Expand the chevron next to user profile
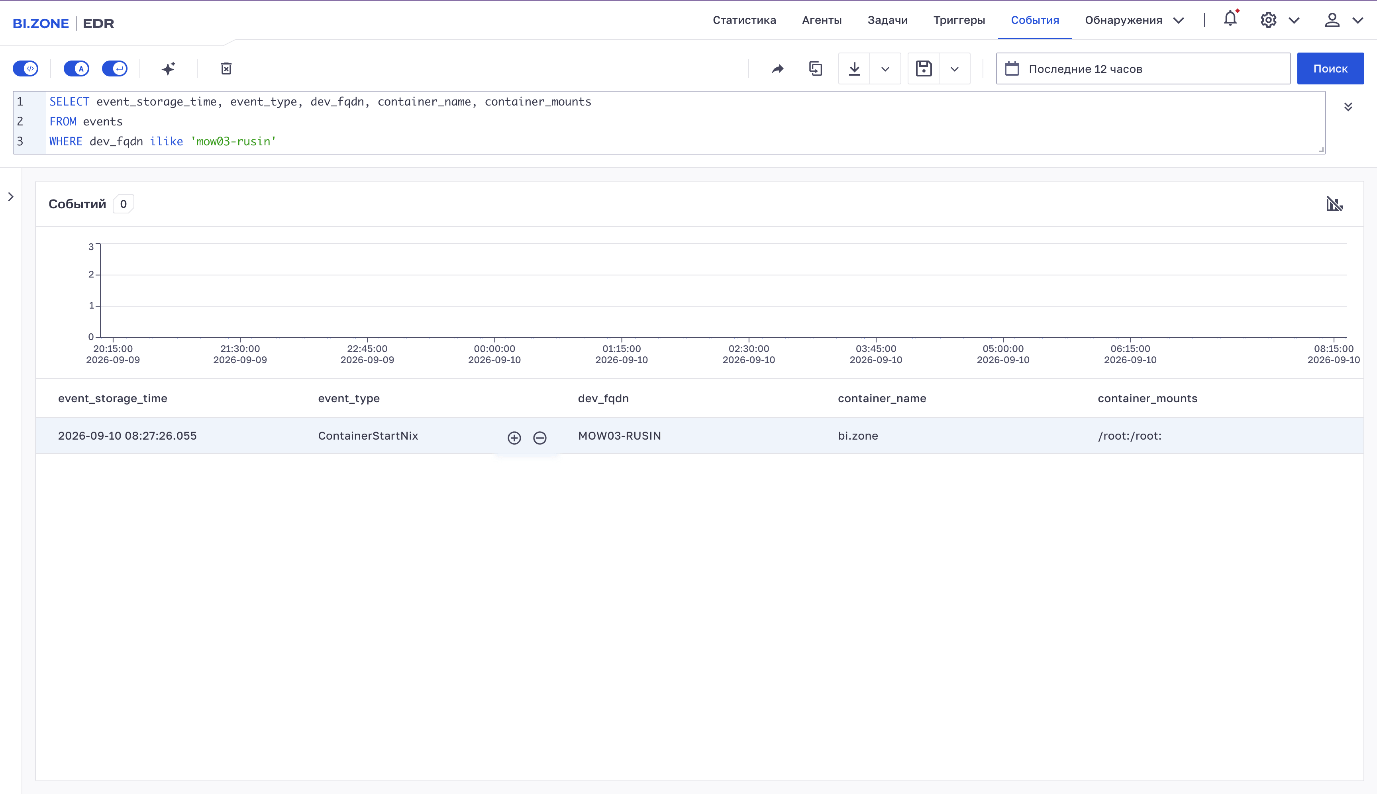This screenshot has width=1377, height=794. point(1358,21)
